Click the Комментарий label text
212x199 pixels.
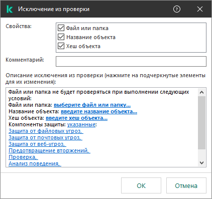[25, 60]
